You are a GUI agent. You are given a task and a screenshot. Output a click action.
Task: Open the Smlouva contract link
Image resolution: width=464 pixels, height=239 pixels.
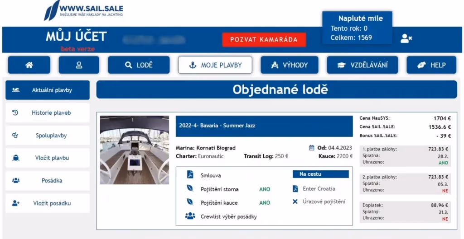[x=211, y=176]
